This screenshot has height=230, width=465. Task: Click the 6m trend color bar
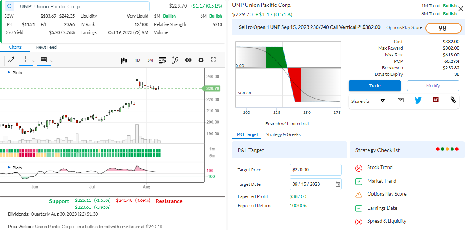pyautogui.click(x=81, y=155)
